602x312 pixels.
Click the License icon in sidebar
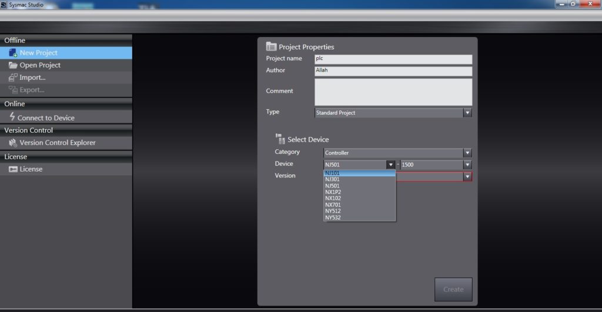coord(13,169)
